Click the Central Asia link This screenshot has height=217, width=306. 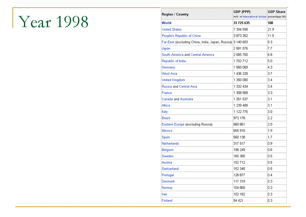(x=188, y=86)
